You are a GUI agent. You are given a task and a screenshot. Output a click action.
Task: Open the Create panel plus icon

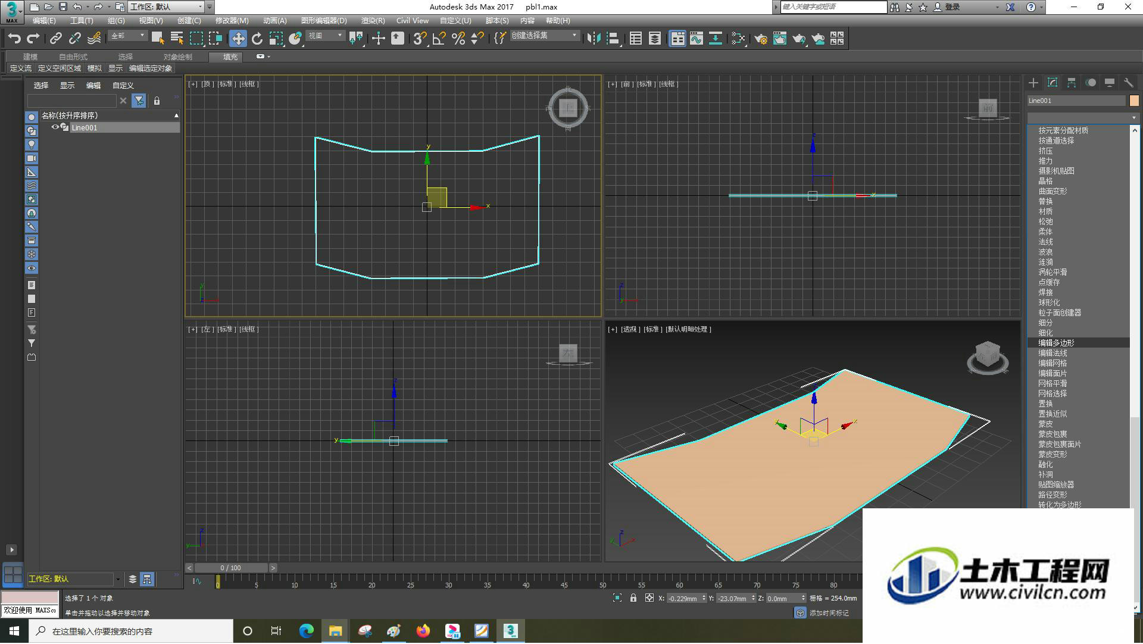1033,83
